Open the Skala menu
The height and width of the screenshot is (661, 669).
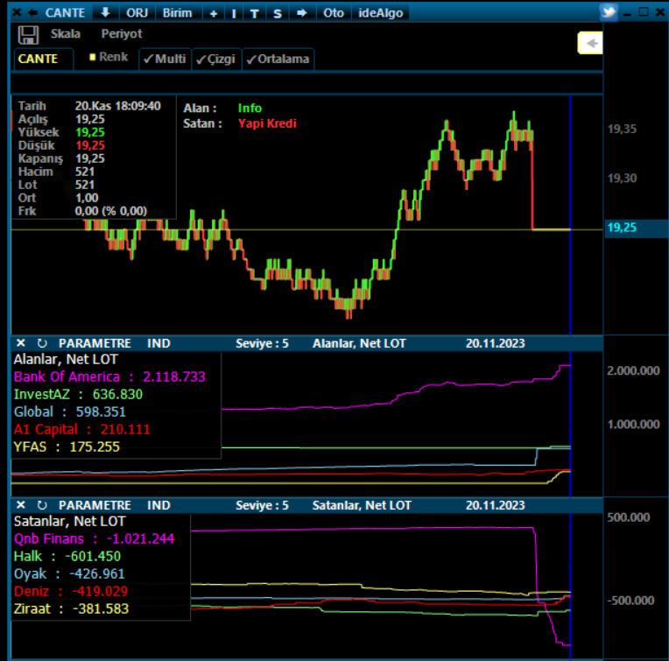tap(66, 33)
